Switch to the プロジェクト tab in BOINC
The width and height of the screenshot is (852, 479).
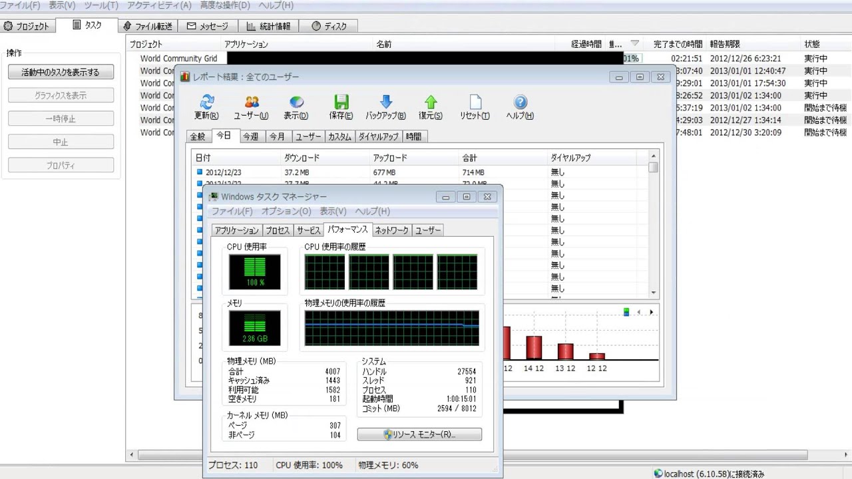pos(27,26)
